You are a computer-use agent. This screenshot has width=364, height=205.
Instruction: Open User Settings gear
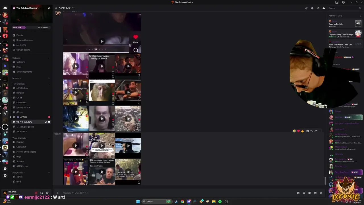pos(47,193)
